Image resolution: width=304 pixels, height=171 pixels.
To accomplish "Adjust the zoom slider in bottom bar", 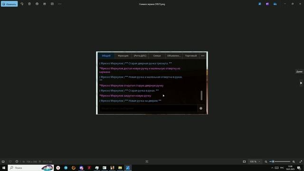I will pyautogui.click(x=280, y=161).
